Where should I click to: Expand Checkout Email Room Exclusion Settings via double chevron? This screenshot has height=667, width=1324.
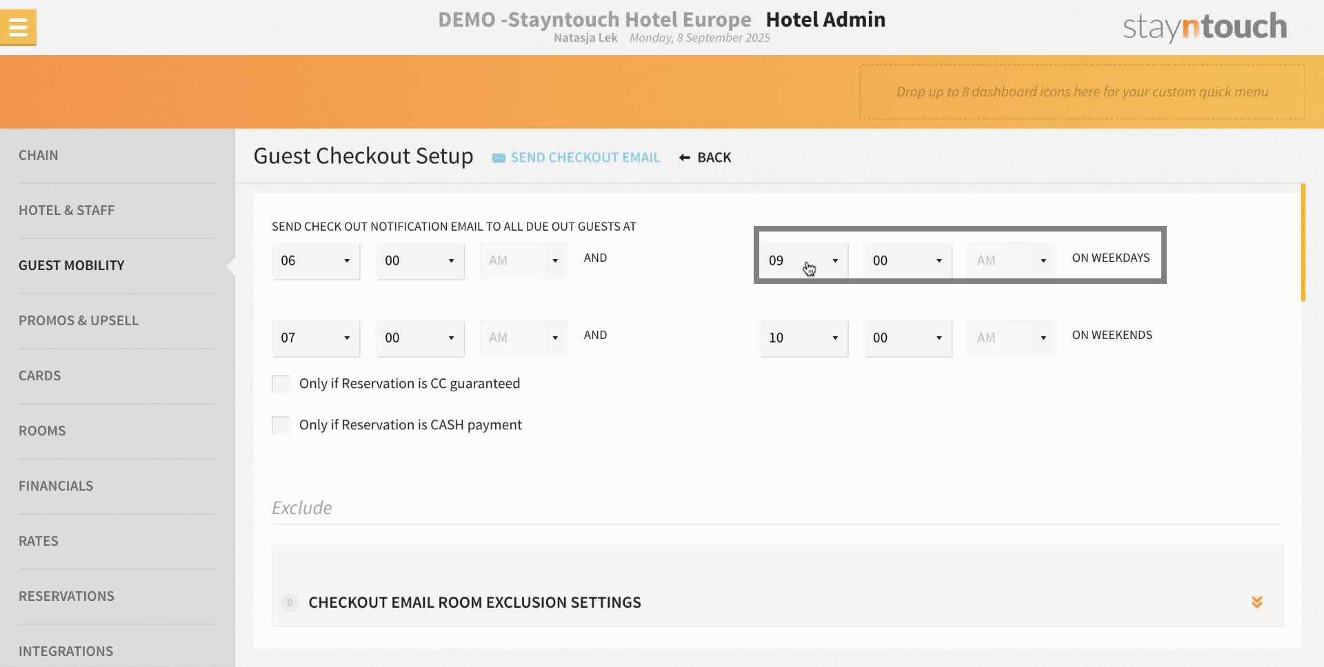click(x=1258, y=602)
